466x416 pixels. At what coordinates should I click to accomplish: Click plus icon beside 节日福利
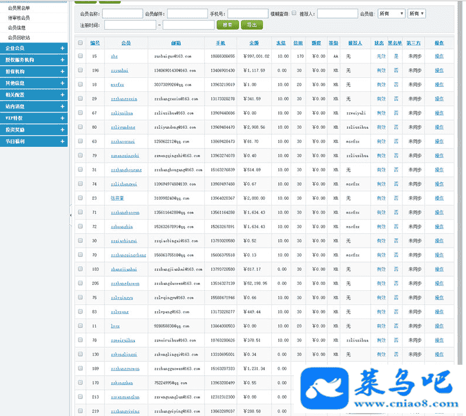coord(62,142)
